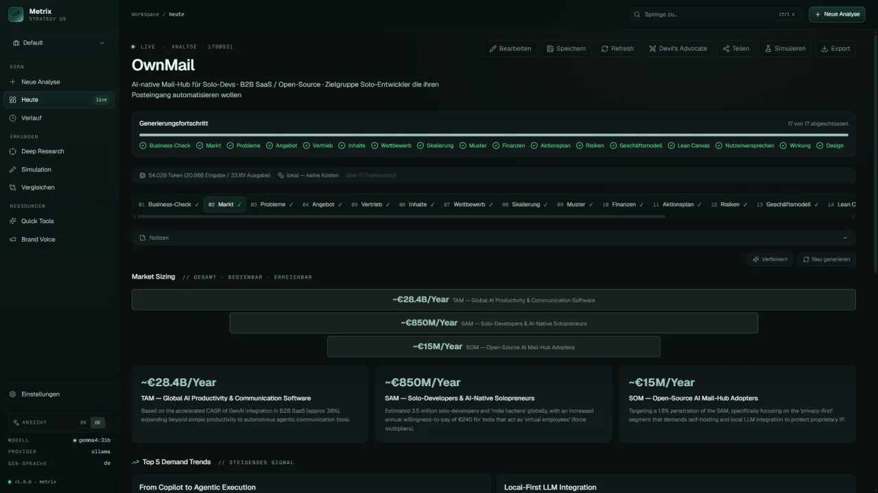
Task: Click the Business-Check progress checkmark item
Action: [165, 146]
